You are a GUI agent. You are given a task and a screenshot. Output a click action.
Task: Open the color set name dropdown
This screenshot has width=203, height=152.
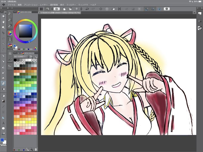tap(21, 57)
